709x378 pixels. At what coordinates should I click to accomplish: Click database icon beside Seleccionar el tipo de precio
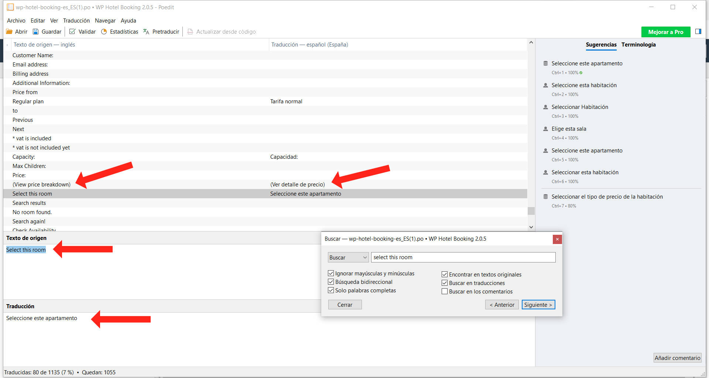click(545, 197)
